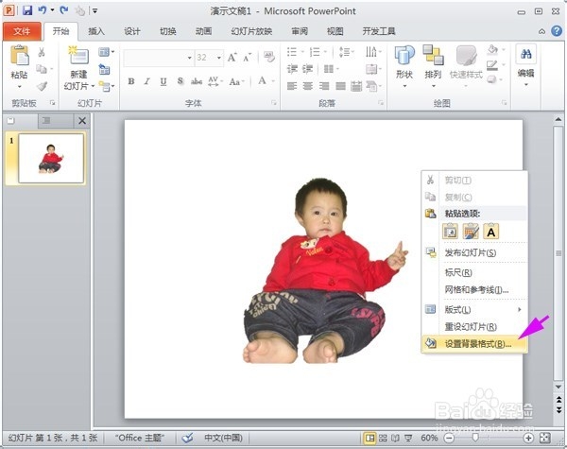Screen dimensions: 567x449
Task: Increase font size with large A icon
Action: [x=232, y=57]
